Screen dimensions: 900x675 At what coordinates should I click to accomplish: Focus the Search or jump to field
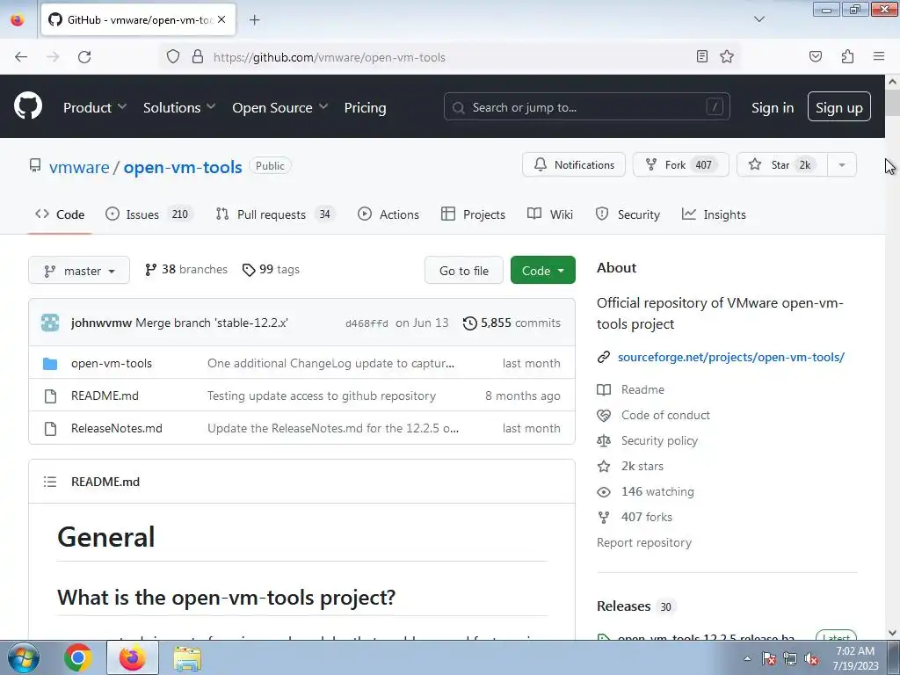click(x=586, y=106)
